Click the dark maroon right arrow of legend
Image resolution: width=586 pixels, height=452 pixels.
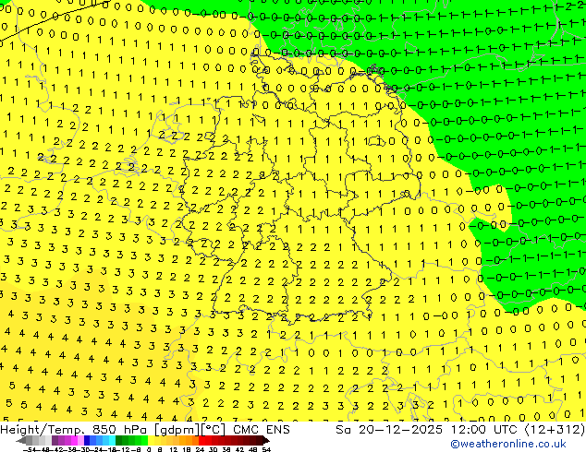pyautogui.click(x=266, y=441)
